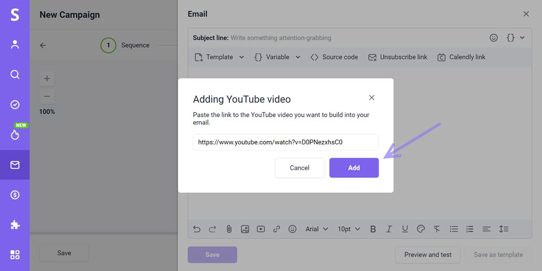Open the four-squares apps grid icon
The height and width of the screenshot is (271, 542).
pyautogui.click(x=15, y=255)
